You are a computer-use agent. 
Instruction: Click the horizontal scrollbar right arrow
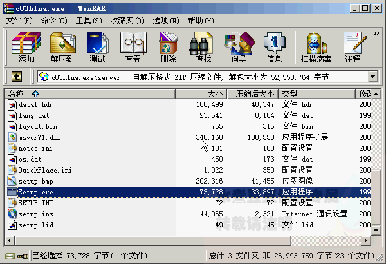tap(366, 240)
